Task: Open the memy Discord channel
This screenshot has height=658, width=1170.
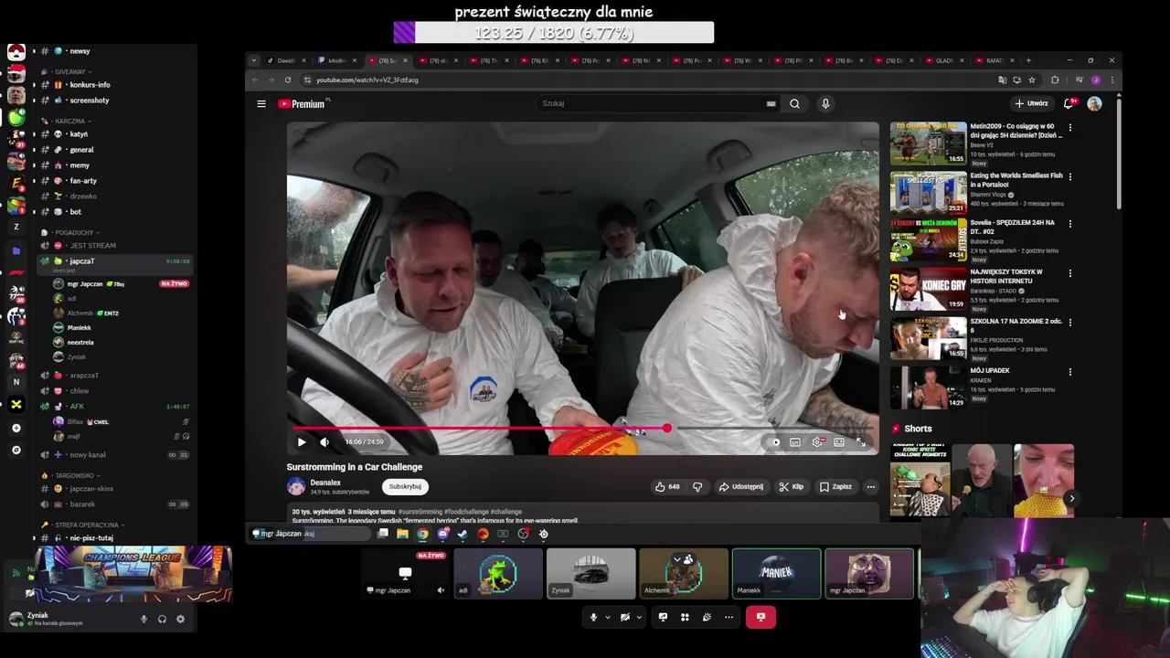Action: point(80,165)
